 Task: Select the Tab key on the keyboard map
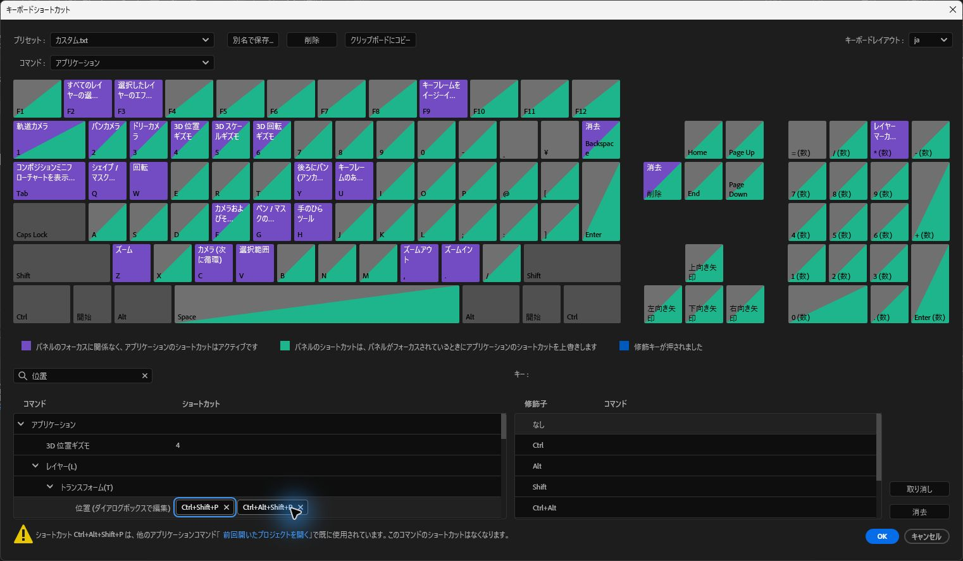point(49,181)
